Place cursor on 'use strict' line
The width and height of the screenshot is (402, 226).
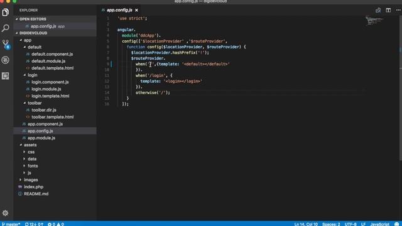(133, 18)
